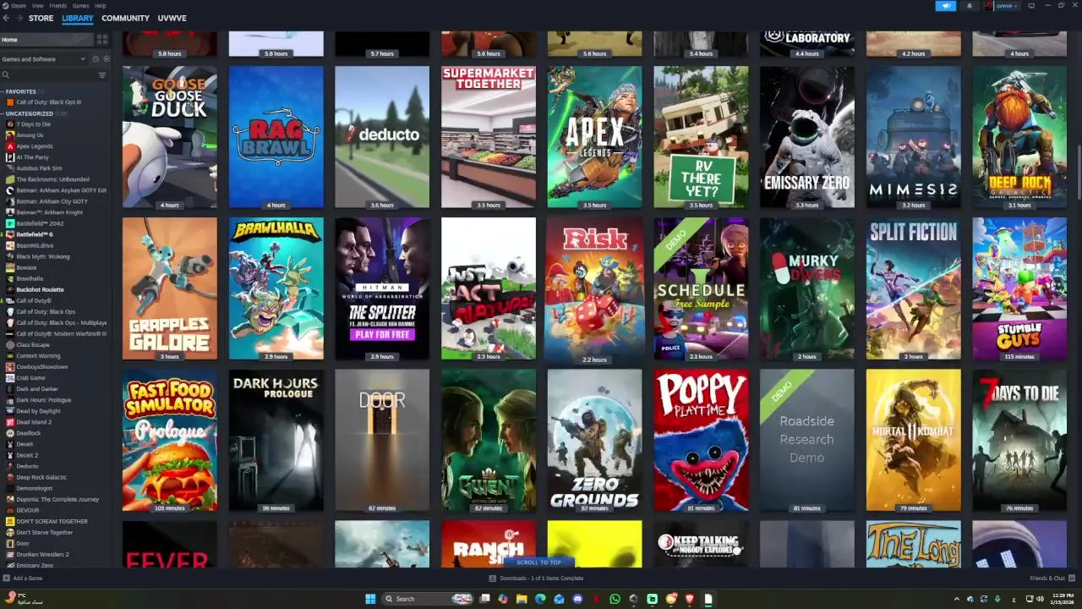The width and height of the screenshot is (1082, 609).
Task: Open the Games menu
Action: [x=81, y=5]
